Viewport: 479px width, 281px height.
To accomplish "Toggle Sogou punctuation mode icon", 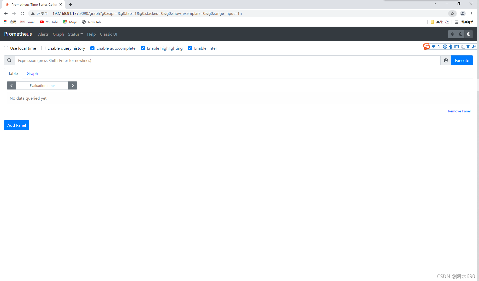I will pos(439,47).
